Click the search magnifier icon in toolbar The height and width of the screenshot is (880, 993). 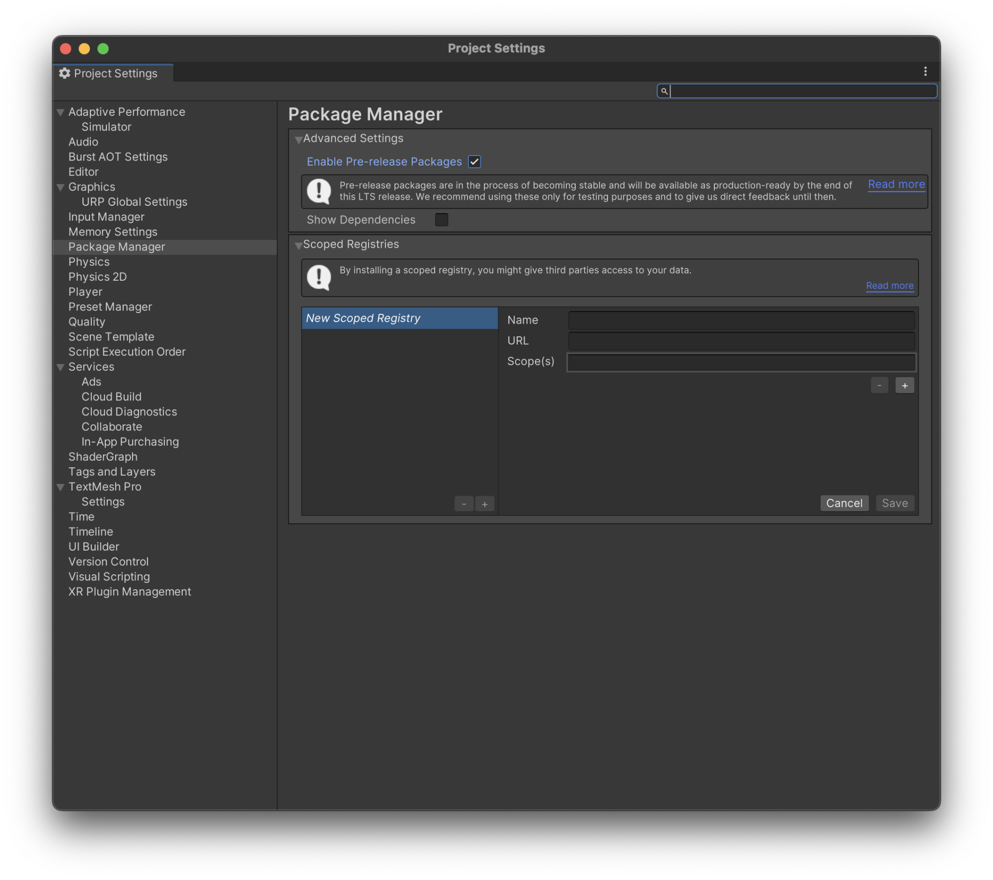click(x=664, y=91)
